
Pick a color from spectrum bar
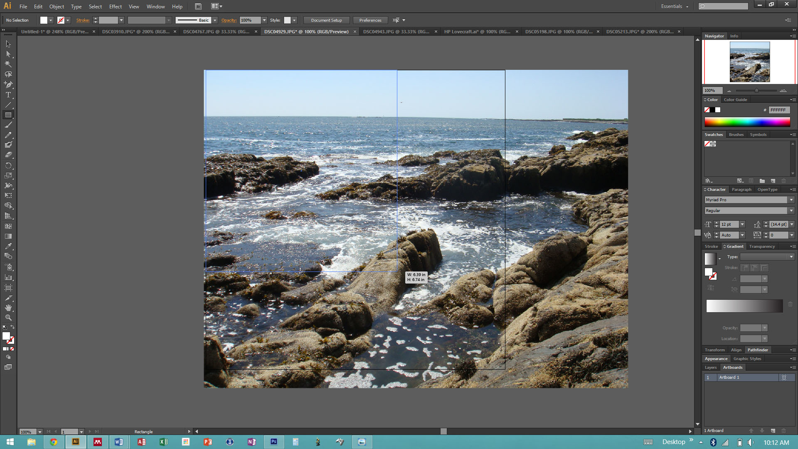(x=747, y=122)
